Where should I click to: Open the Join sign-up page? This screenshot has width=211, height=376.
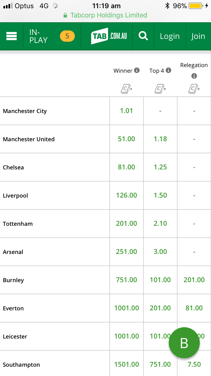pos(198,36)
